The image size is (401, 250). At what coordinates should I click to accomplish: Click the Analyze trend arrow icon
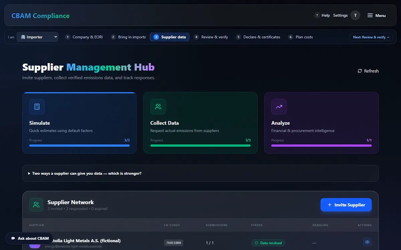(279, 107)
